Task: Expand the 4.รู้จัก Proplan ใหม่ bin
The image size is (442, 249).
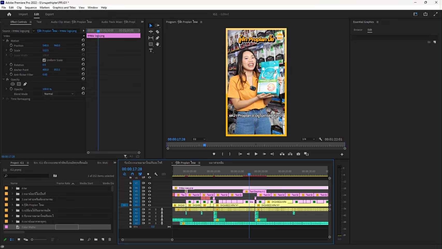Action: (x=12, y=205)
